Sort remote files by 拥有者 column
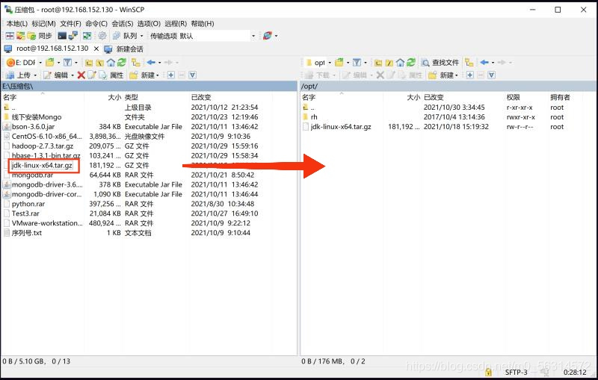Screen dimensions: 598x380 (x=560, y=97)
